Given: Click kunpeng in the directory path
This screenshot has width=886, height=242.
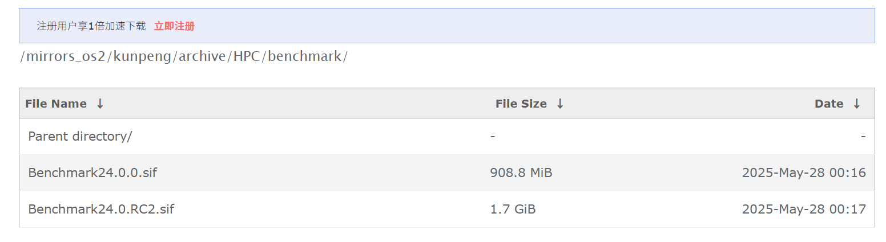Looking at the screenshot, I should pos(143,57).
